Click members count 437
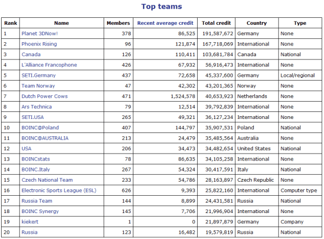The image size is (324, 239). (126, 75)
